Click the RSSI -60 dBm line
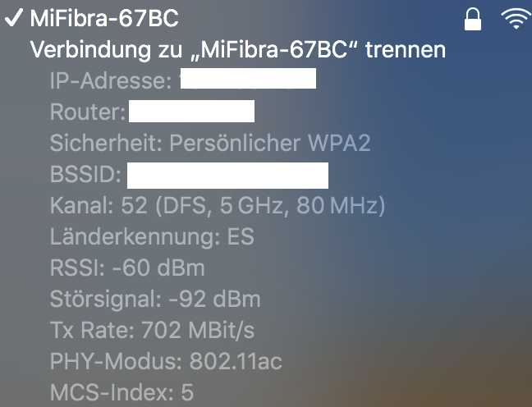Screen dimensions: 532x407 point(127,268)
